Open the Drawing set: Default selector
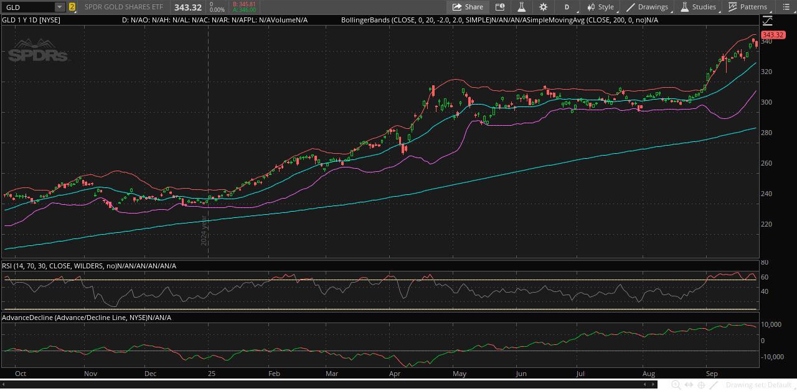Screen dimensions: 797x391 click(x=758, y=385)
